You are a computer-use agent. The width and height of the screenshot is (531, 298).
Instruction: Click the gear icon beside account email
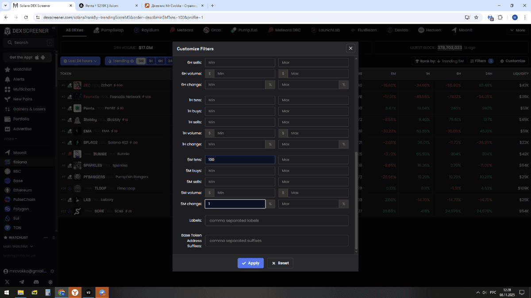pyautogui.click(x=52, y=271)
